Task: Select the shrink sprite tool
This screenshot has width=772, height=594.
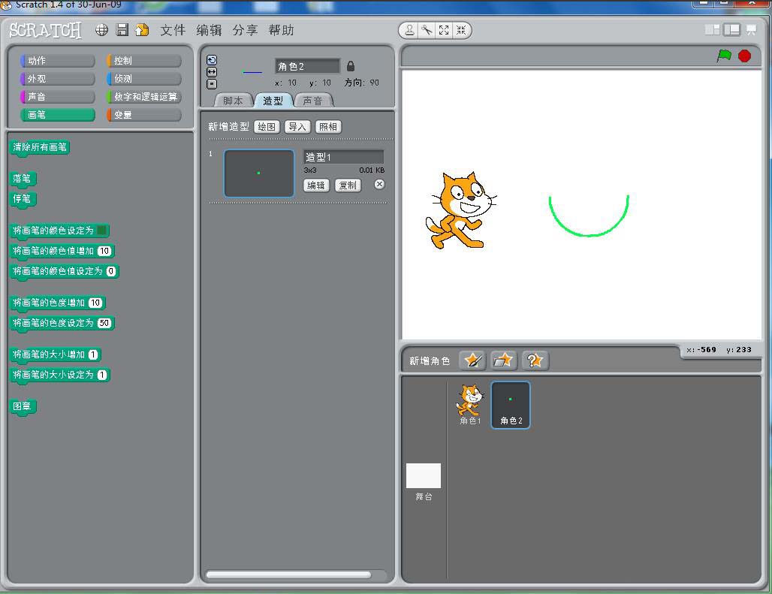Action: [x=461, y=30]
